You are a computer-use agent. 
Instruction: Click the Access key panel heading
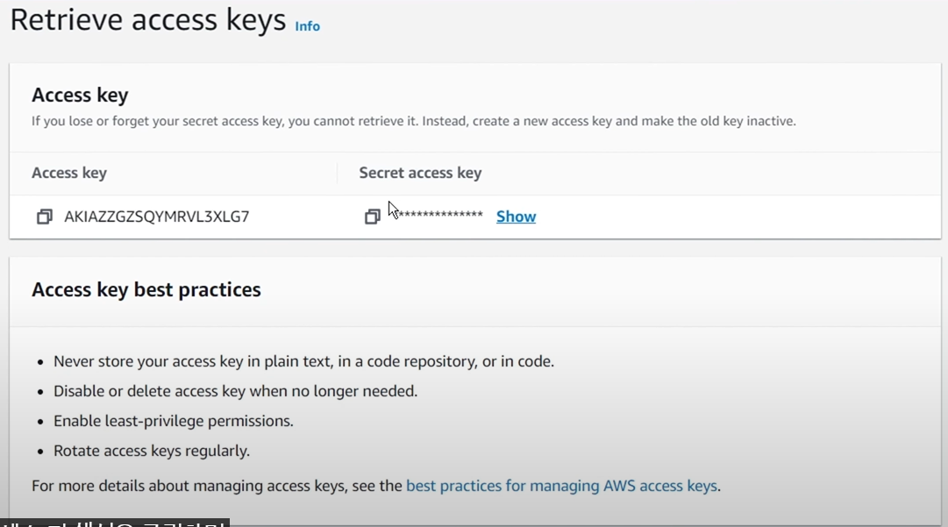(x=80, y=95)
